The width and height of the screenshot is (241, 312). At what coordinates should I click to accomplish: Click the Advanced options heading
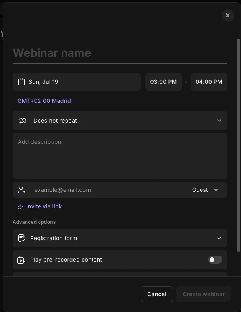click(x=34, y=222)
